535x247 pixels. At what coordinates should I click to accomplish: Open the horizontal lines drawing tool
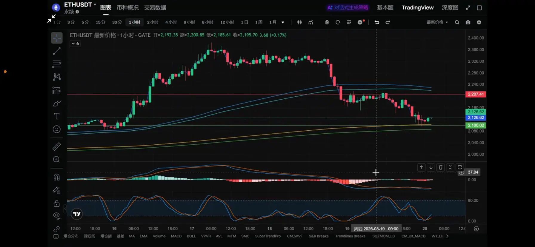57,64
